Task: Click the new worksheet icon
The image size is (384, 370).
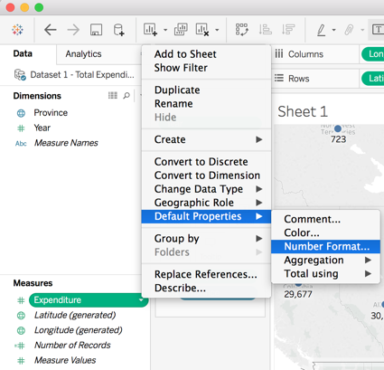Action: pos(150,30)
